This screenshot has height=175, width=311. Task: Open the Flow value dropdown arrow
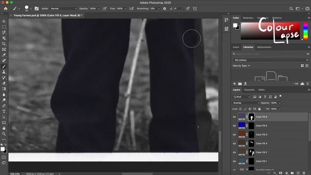tap(125, 9)
